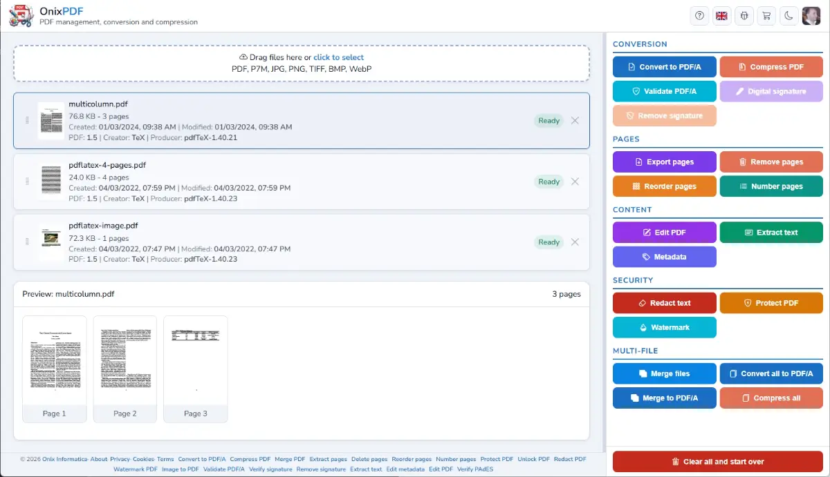
Task: Click the drag handle of pdflatex-4-pages.pdf
Action: pyautogui.click(x=28, y=182)
